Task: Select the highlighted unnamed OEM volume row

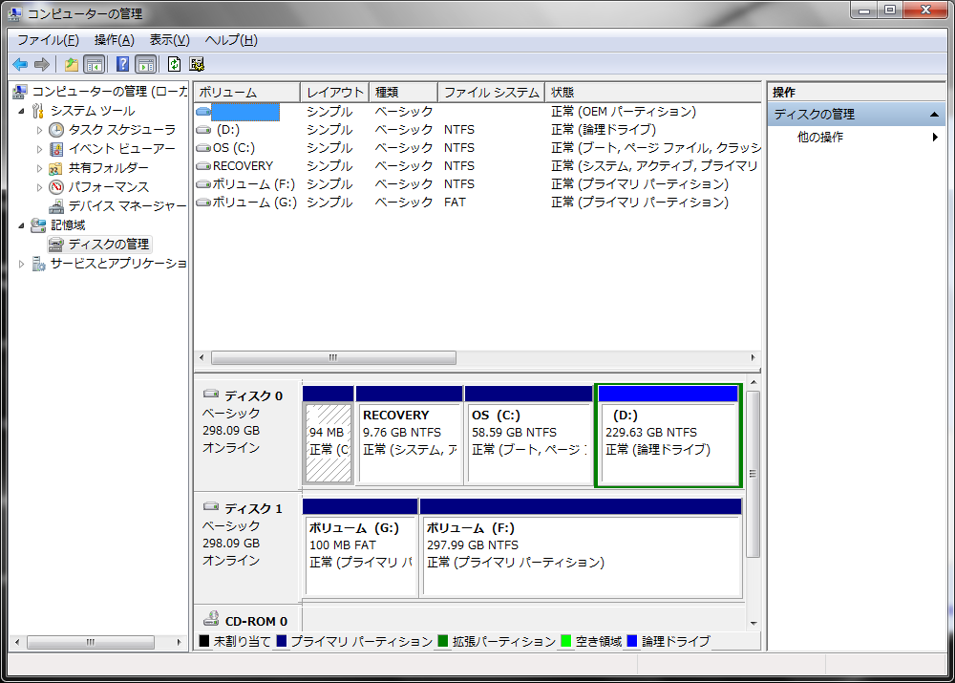Action: pos(478,112)
